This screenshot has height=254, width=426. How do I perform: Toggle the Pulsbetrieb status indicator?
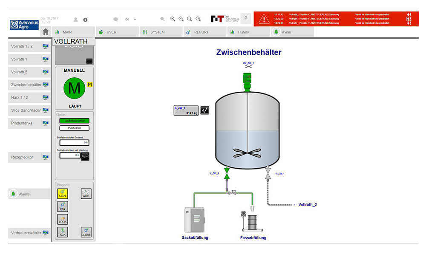tap(75, 128)
